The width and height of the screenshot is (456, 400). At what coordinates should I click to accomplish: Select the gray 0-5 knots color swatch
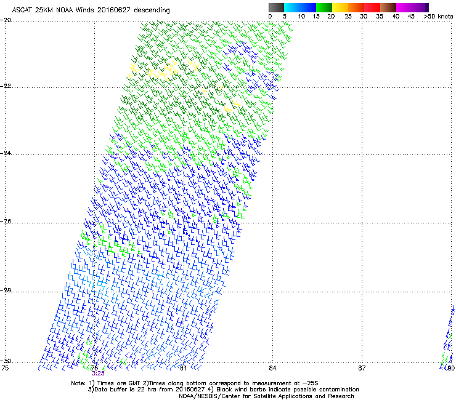click(276, 7)
